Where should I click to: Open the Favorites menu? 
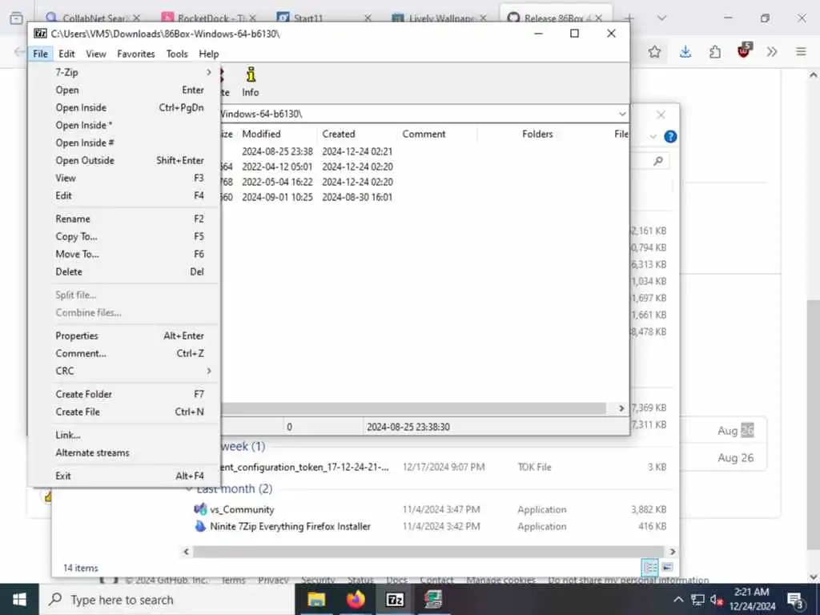pos(136,54)
